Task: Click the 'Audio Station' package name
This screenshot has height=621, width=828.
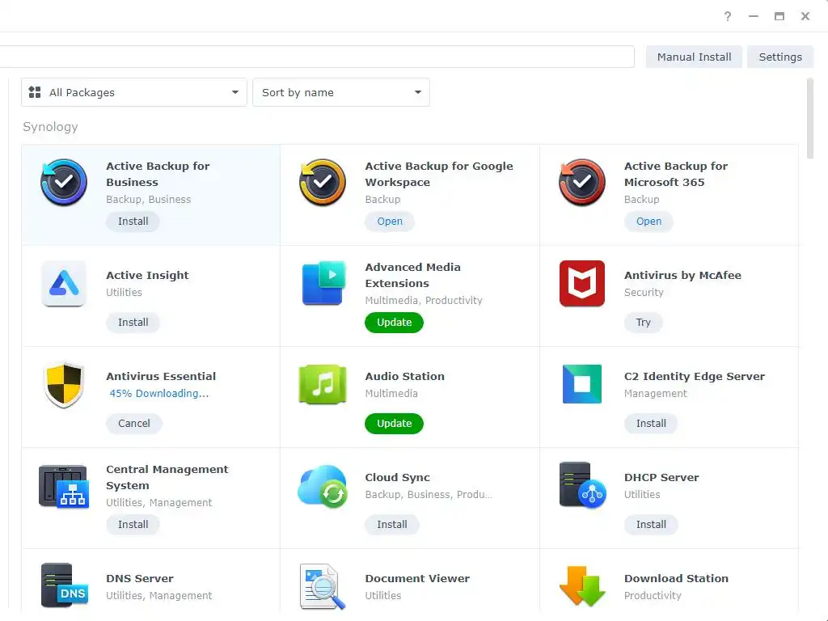Action: [x=405, y=377]
